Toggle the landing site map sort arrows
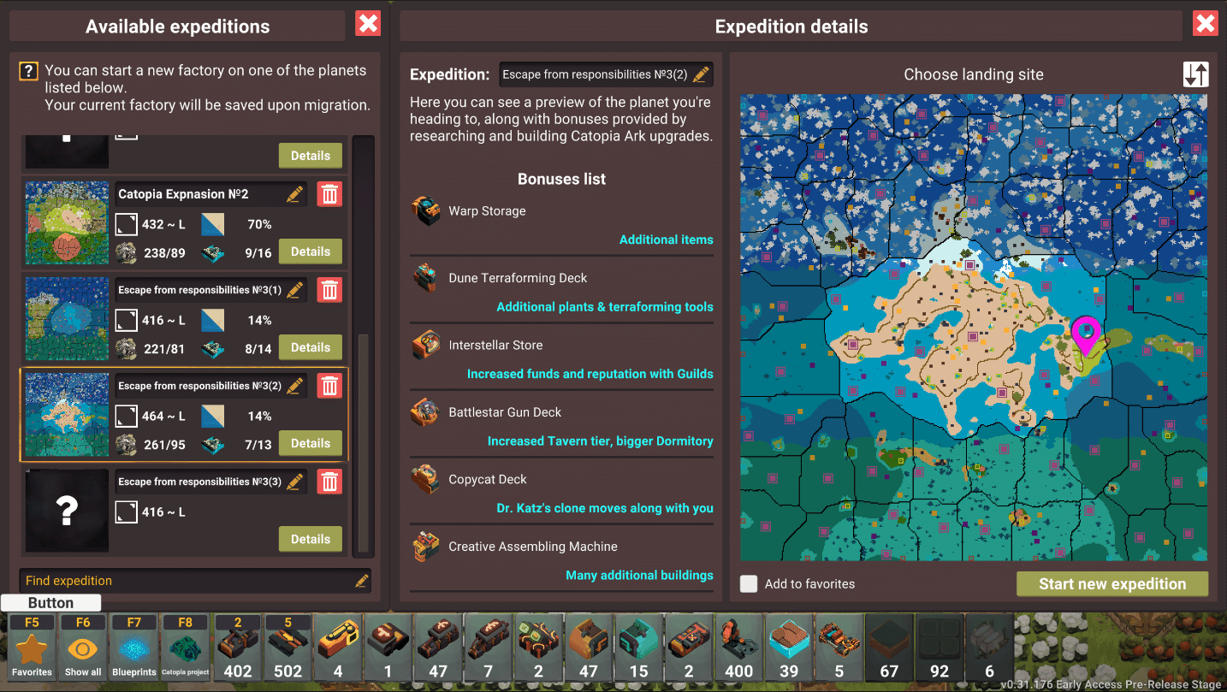The width and height of the screenshot is (1227, 692). pyautogui.click(x=1196, y=74)
